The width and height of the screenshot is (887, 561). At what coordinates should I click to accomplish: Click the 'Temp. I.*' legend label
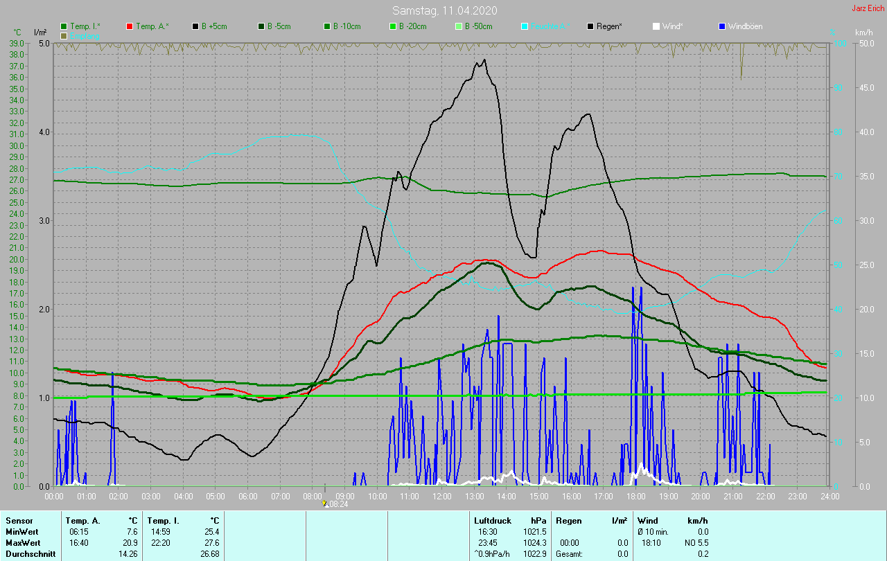[85, 26]
